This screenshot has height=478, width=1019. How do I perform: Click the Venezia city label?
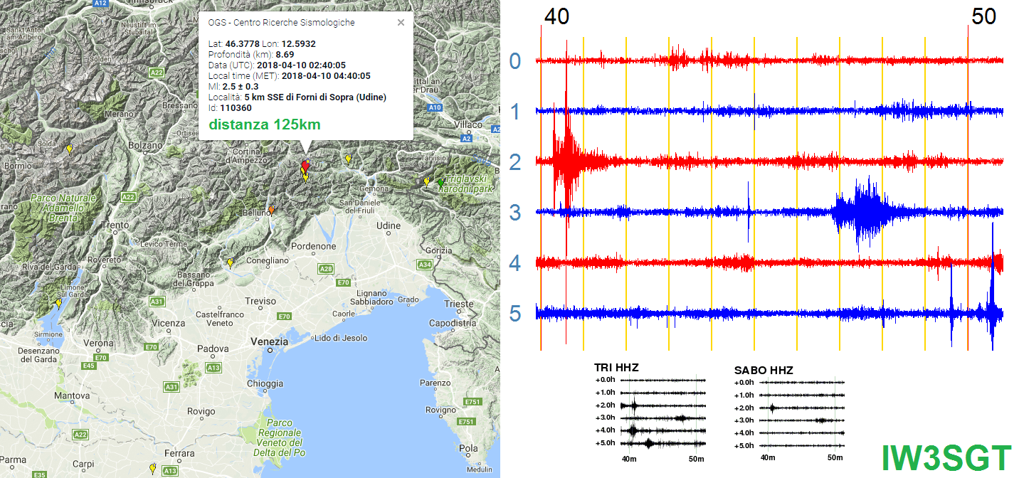coord(269,341)
